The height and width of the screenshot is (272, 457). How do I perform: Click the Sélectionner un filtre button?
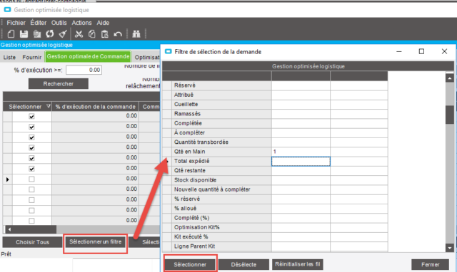point(95,242)
